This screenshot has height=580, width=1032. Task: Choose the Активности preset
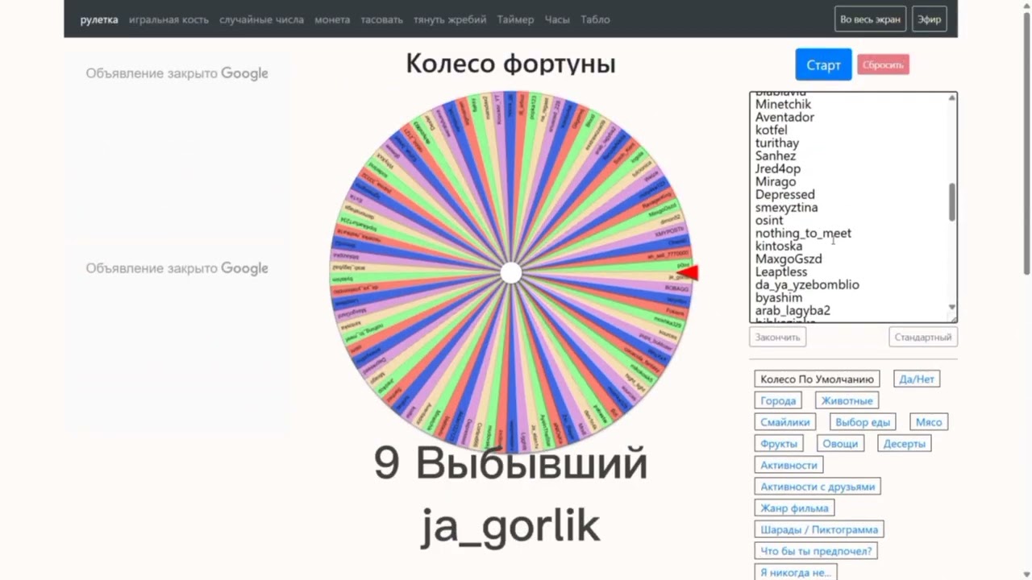tap(789, 465)
